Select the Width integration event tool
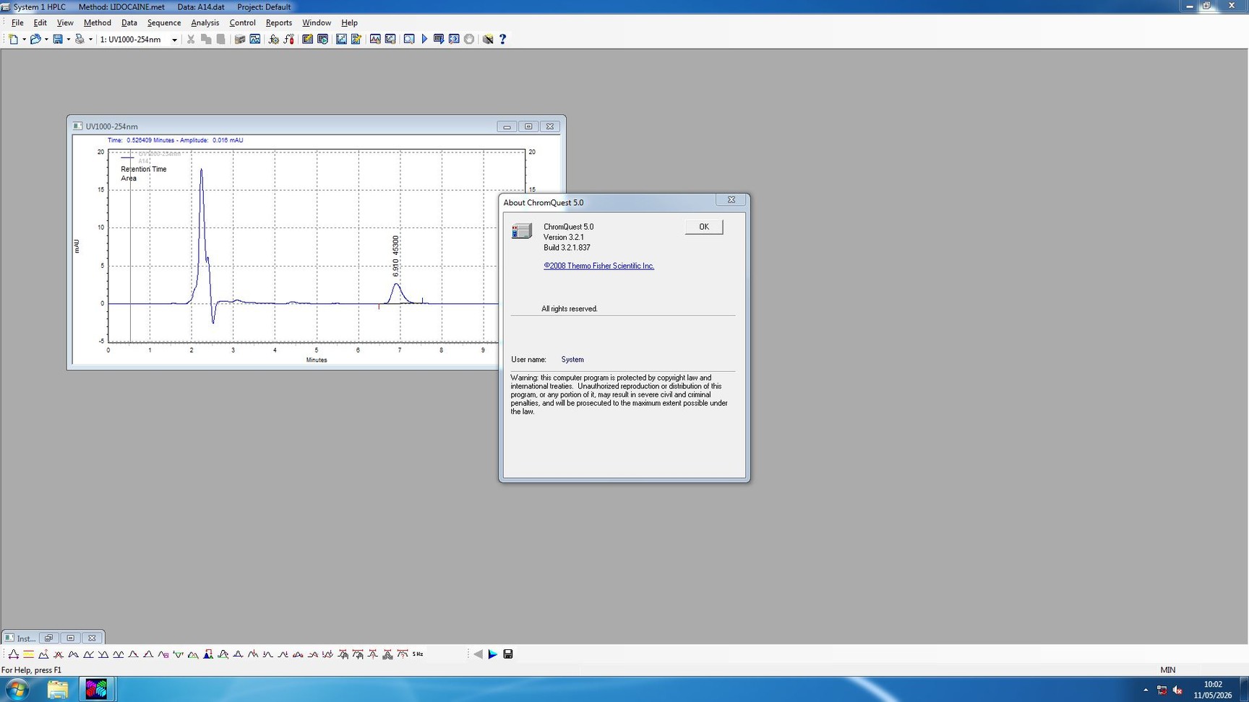 tap(13, 654)
